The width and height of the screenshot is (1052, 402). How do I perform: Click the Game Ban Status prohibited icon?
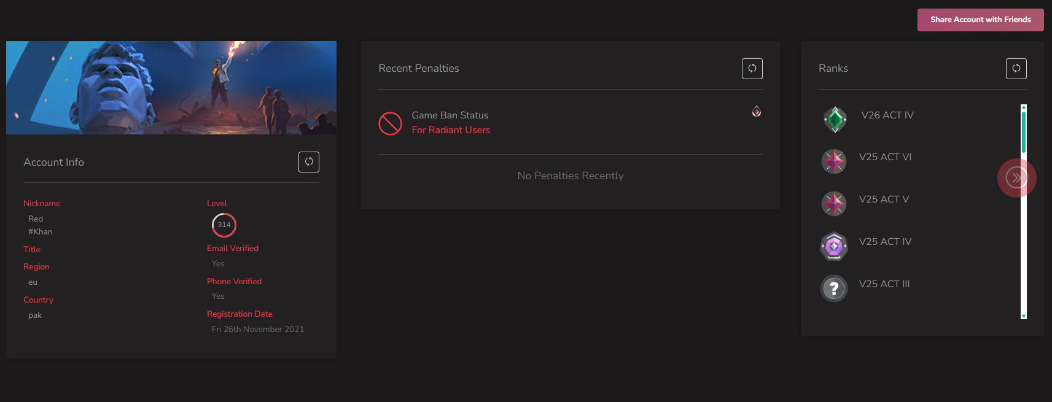coord(390,123)
